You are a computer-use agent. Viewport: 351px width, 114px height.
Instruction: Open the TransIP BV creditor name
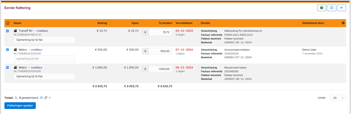pyautogui.click(x=26, y=31)
